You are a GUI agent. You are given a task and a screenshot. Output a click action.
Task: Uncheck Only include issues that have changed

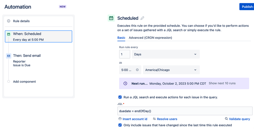click(x=120, y=125)
